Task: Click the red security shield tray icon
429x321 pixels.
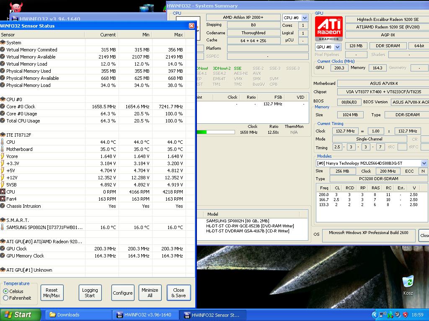Action: [406, 315]
